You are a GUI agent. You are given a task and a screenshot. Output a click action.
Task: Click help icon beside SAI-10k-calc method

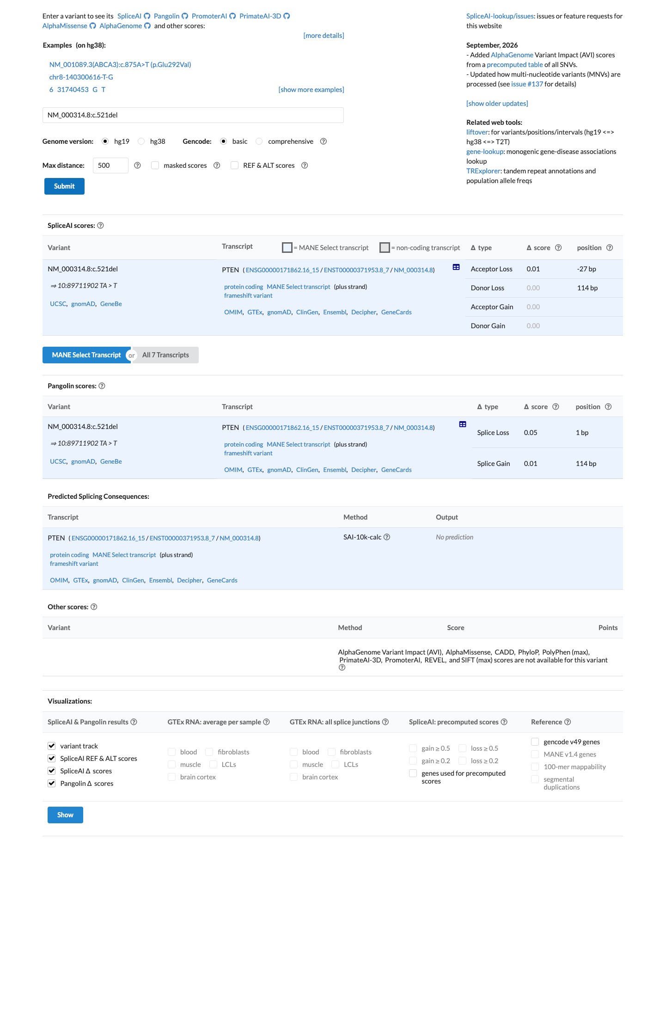point(387,537)
